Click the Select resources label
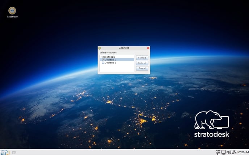This screenshot has width=249, height=155. point(108,53)
